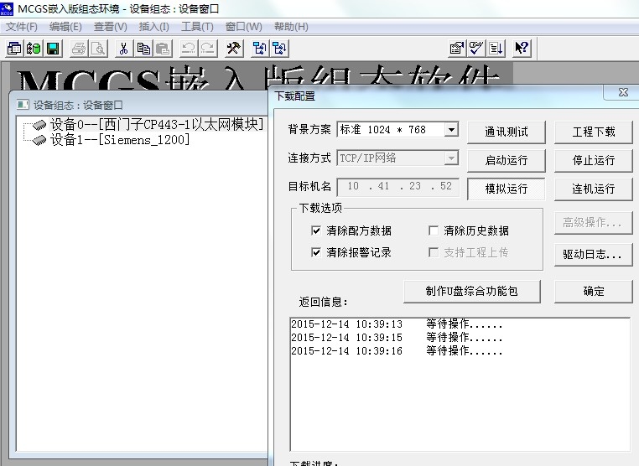Click 制作U盘综合功能包 button
639x466 pixels.
(x=472, y=292)
